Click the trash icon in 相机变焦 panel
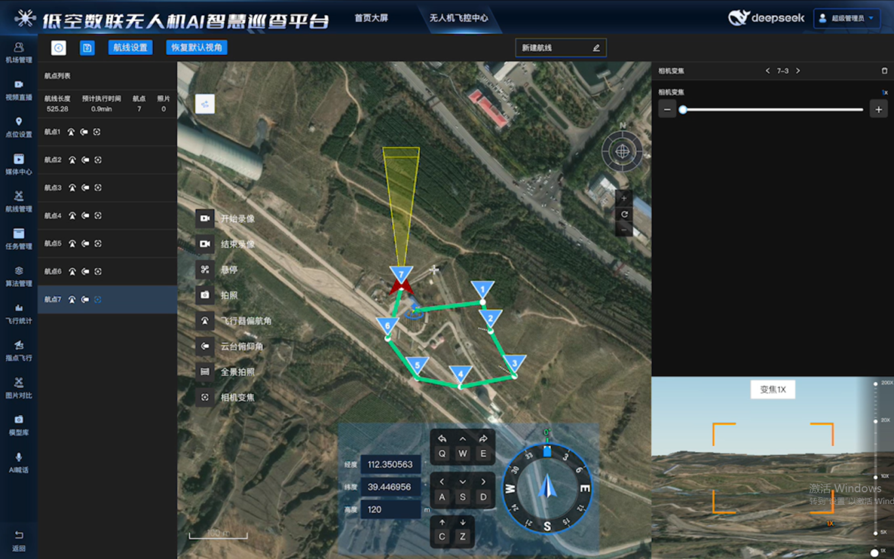Screen dimensions: 894x559 884,71
